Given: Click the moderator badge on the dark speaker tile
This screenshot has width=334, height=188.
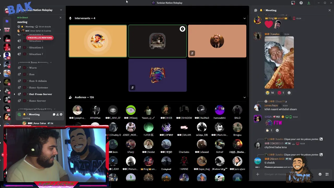Looking at the screenshot, I should pyautogui.click(x=182, y=29).
